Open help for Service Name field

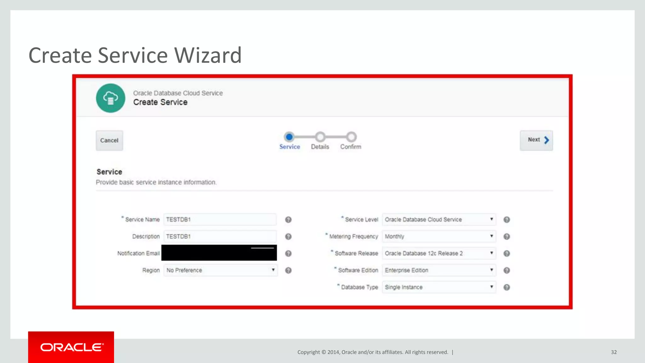[x=288, y=220]
